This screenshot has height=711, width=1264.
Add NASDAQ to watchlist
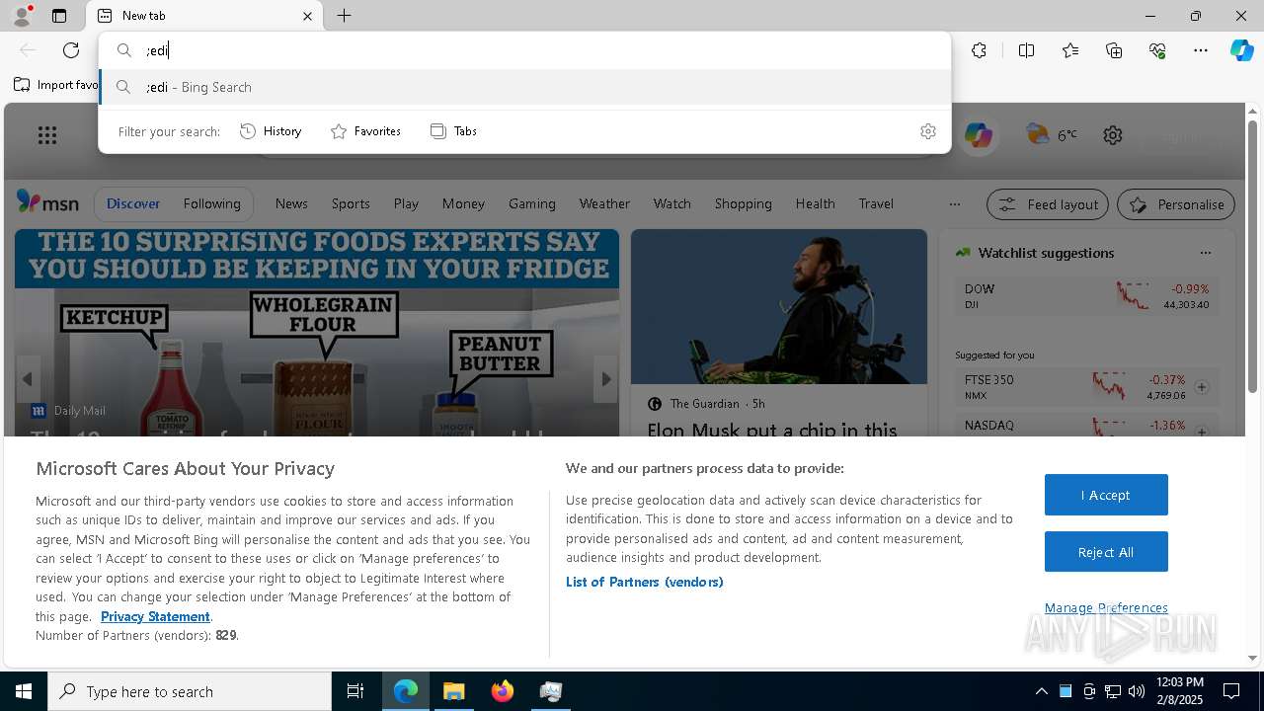point(1202,432)
